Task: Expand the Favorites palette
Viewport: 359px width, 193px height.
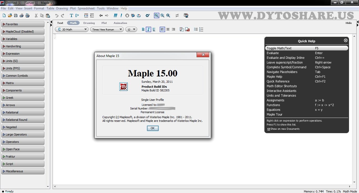Action: coord(23,24)
